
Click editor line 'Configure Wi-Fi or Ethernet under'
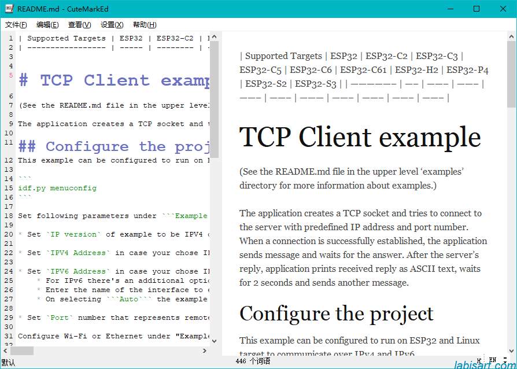click(x=114, y=336)
